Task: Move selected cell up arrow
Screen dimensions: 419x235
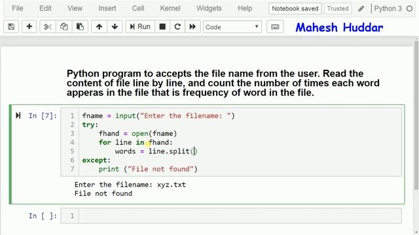Action: [99, 27]
